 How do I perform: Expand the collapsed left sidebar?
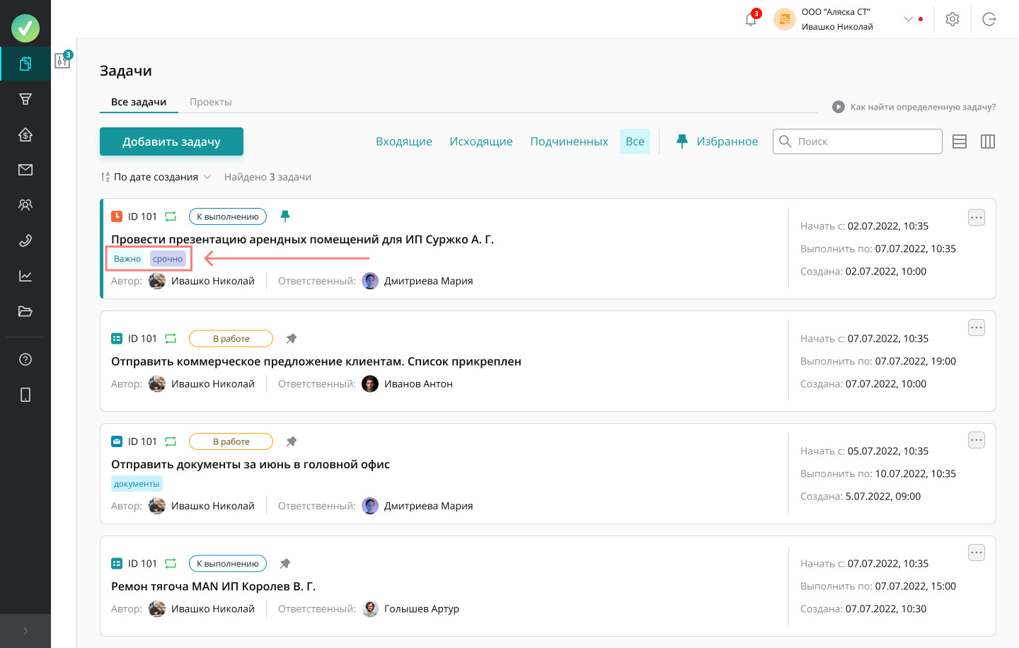[x=25, y=631]
